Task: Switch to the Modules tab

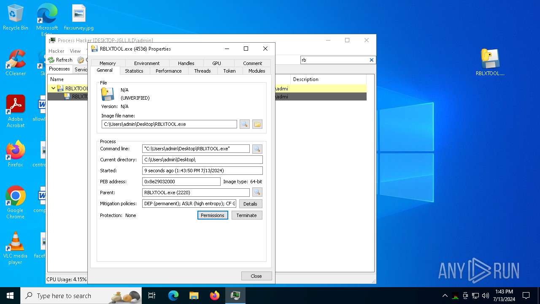Action: coord(256,71)
